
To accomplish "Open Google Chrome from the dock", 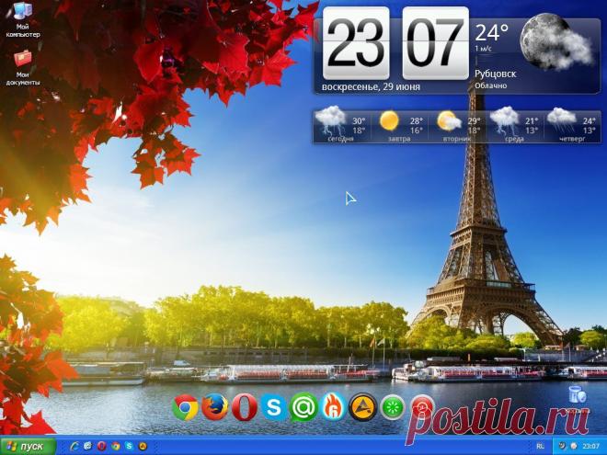I will point(186,406).
